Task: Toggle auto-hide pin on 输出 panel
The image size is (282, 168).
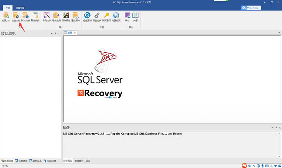Action: [276, 128]
